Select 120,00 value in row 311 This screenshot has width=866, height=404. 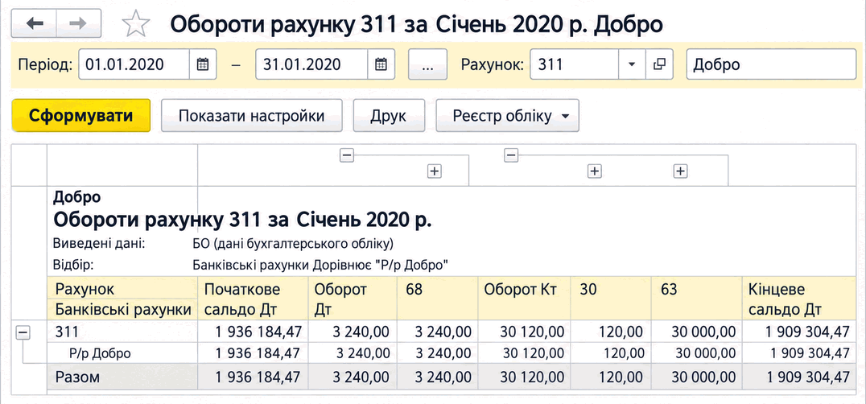click(611, 332)
